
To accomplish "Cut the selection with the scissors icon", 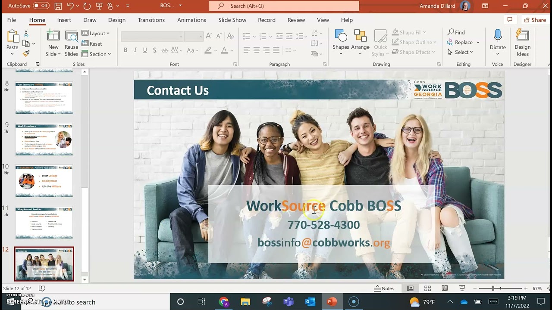I will (26, 34).
